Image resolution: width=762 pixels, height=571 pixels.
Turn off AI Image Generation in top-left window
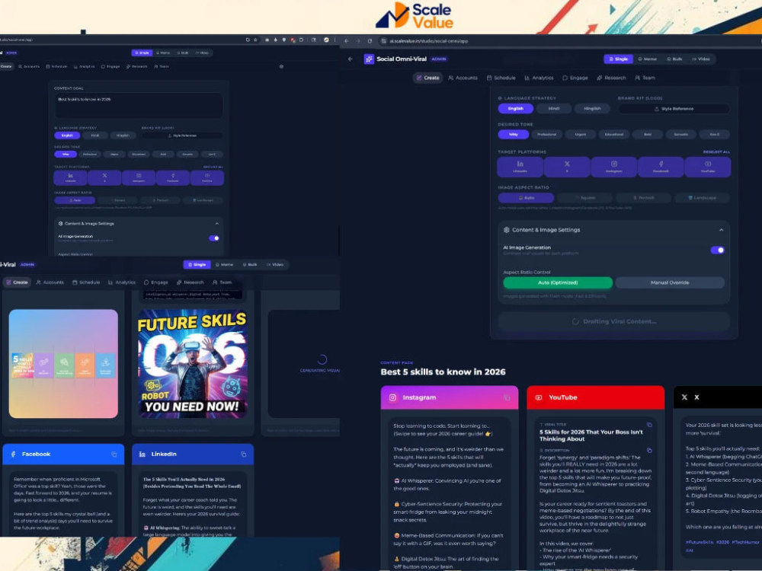pos(214,238)
